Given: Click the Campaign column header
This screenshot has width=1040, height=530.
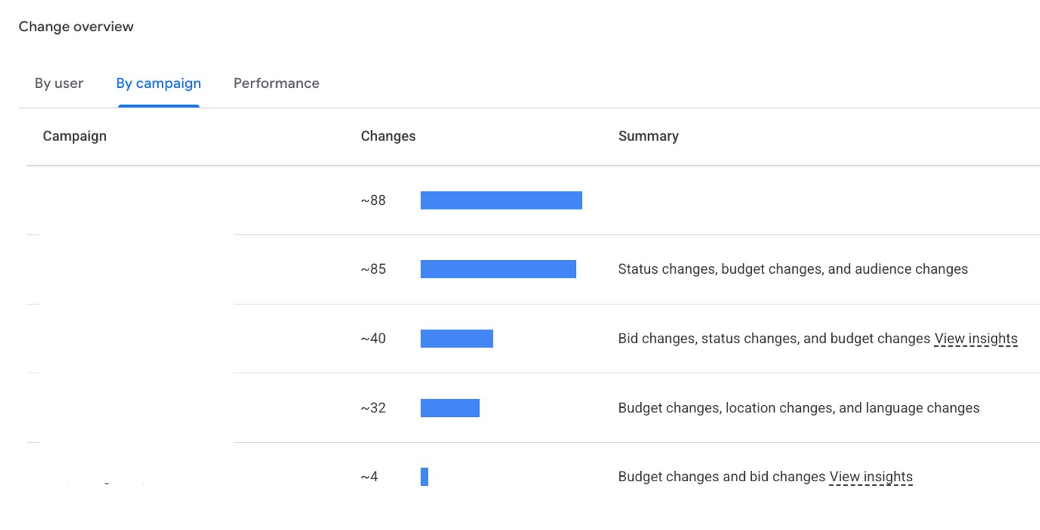Looking at the screenshot, I should tap(75, 136).
